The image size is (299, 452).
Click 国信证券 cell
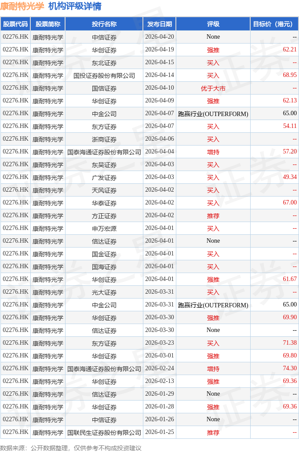tap(104, 88)
